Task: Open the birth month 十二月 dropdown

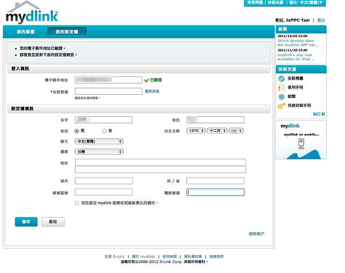Action: [217, 131]
